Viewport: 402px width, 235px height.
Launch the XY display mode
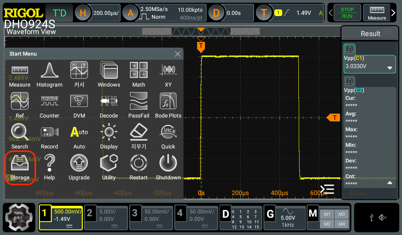point(168,74)
